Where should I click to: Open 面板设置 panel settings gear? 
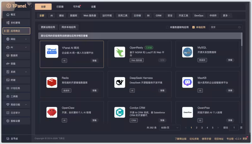[x=8, y=121]
